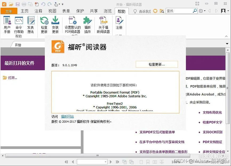
Task: Click the open folder icon in quick access toolbar
Action: (11, 4)
